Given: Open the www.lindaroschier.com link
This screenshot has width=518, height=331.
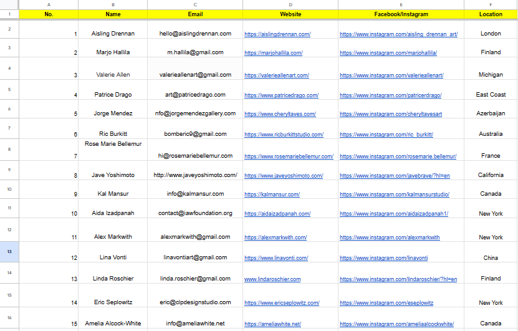Looking at the screenshot, I should click(x=272, y=279).
